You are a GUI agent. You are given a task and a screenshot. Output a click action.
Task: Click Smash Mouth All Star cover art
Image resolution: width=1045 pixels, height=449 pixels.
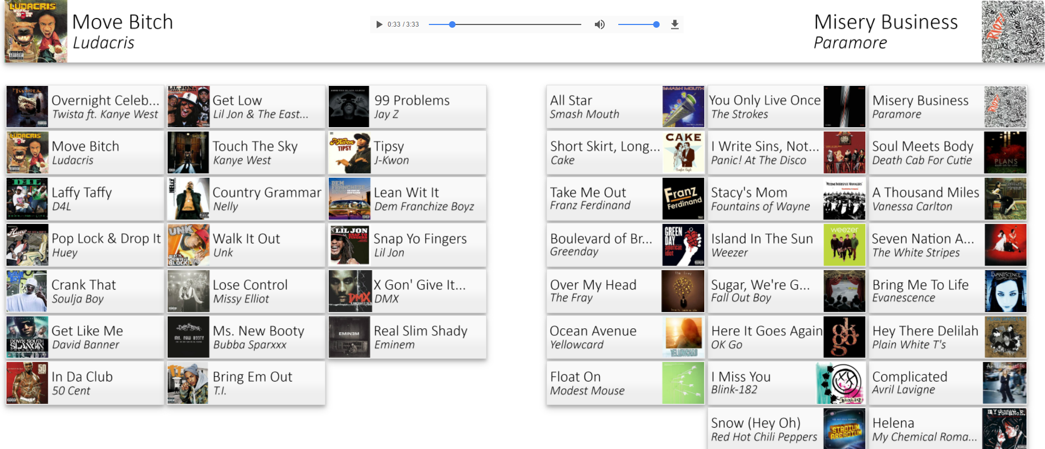click(683, 107)
